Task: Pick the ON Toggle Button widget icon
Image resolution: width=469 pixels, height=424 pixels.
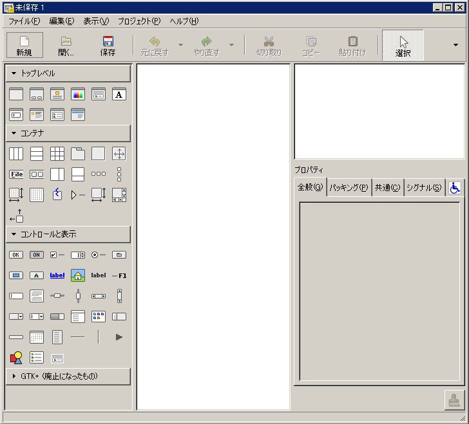Action: click(x=37, y=255)
